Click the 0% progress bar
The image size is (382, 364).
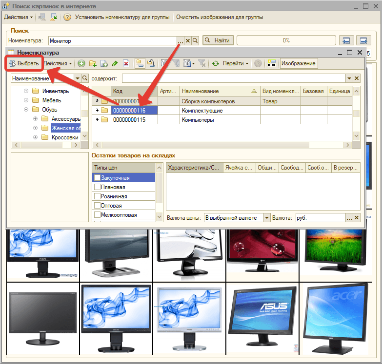pyautogui.click(x=286, y=40)
